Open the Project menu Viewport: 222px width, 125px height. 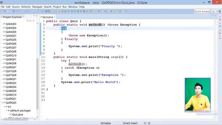(x=57, y=7)
